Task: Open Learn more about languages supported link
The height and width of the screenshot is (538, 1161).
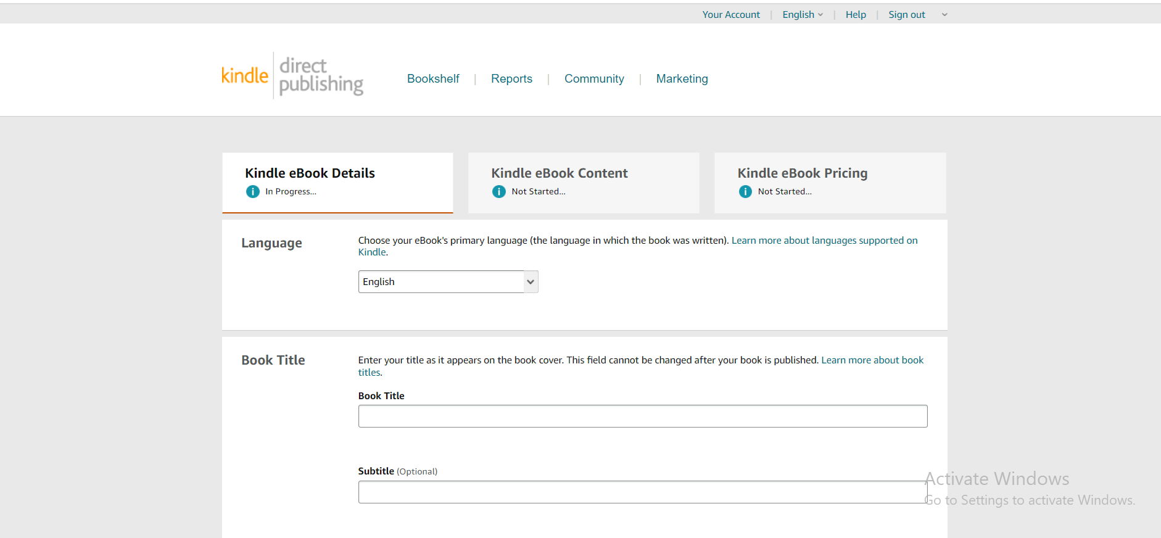Action: [x=824, y=241]
